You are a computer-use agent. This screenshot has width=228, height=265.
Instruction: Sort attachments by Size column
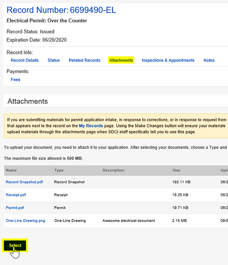(176, 170)
